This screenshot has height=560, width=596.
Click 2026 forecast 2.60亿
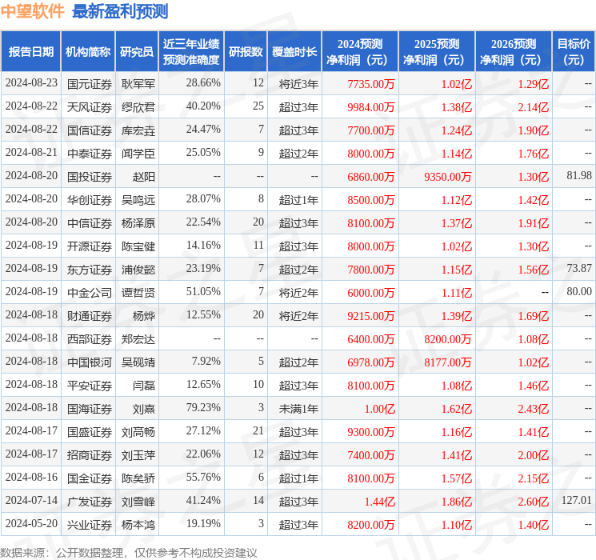point(534,502)
